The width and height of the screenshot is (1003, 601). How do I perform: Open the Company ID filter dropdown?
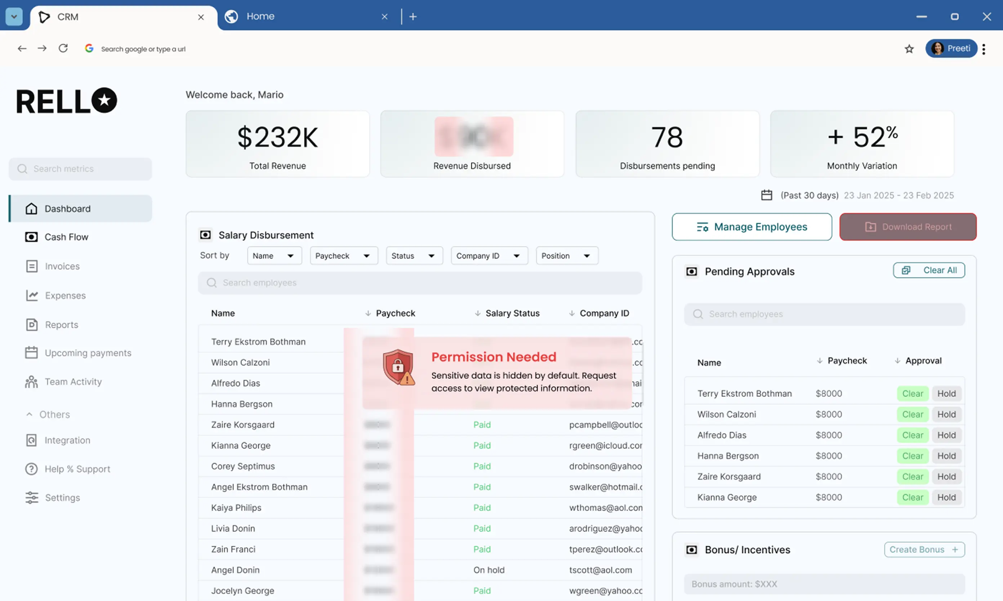[x=489, y=255]
